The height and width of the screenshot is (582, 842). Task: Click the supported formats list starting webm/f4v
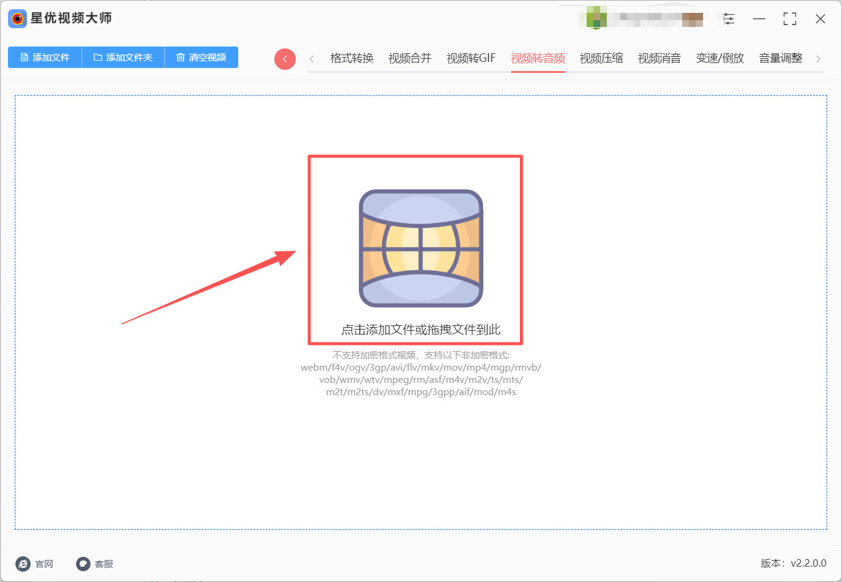(421, 380)
